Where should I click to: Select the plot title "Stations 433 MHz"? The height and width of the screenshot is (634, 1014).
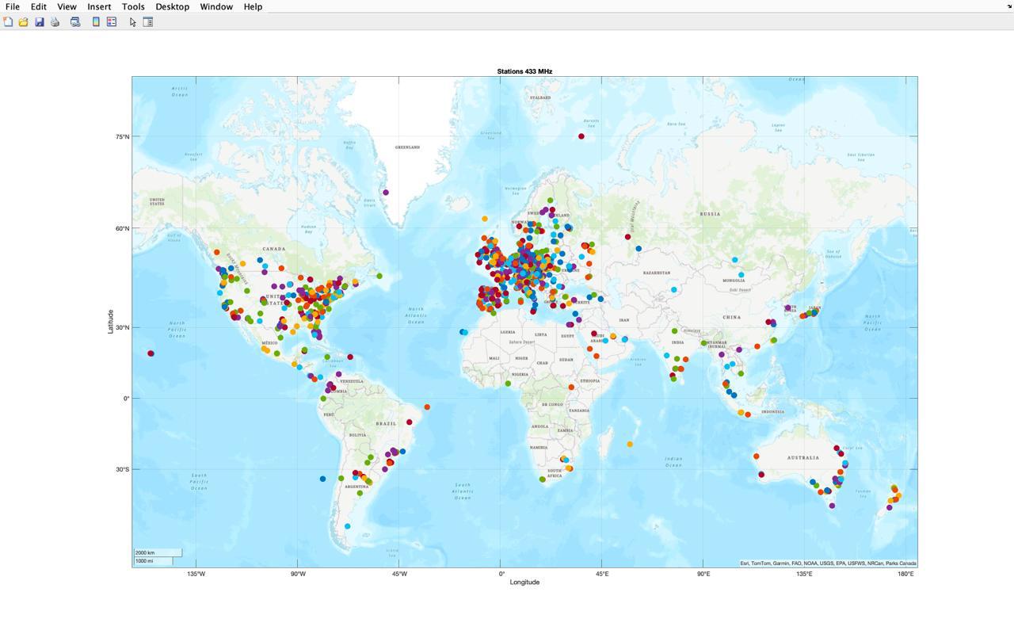(524, 71)
